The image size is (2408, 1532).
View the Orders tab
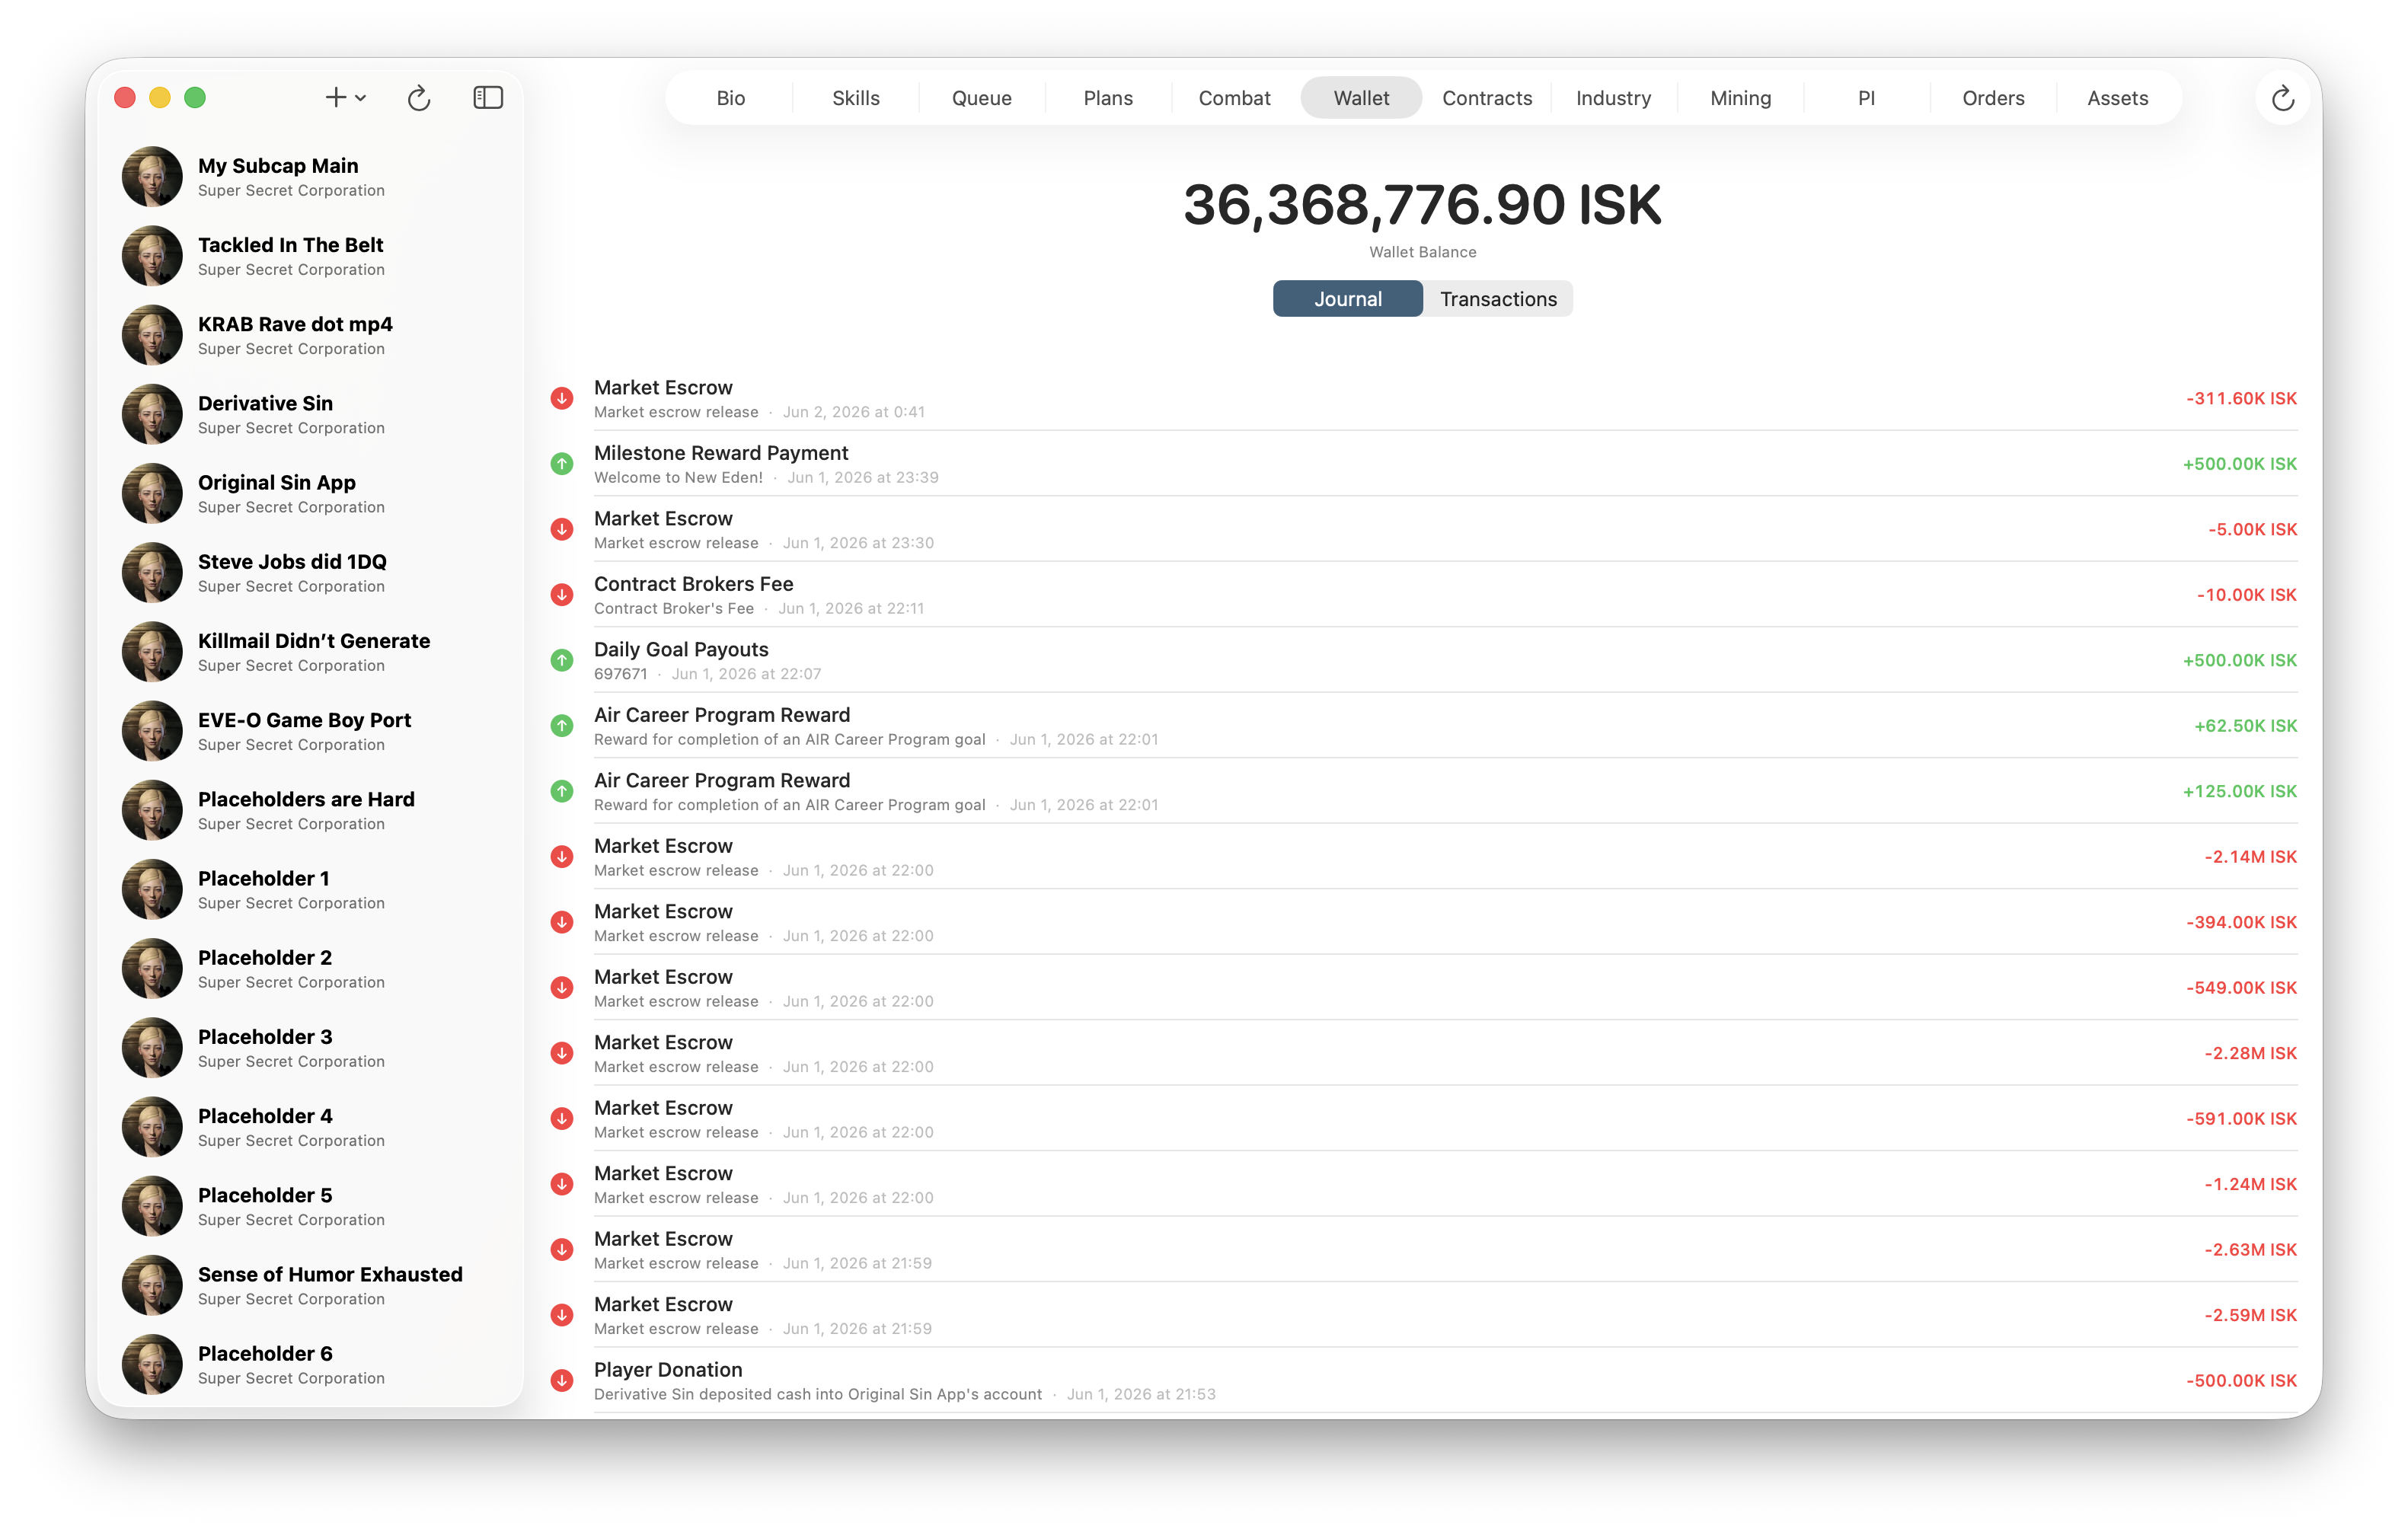(x=1993, y=98)
